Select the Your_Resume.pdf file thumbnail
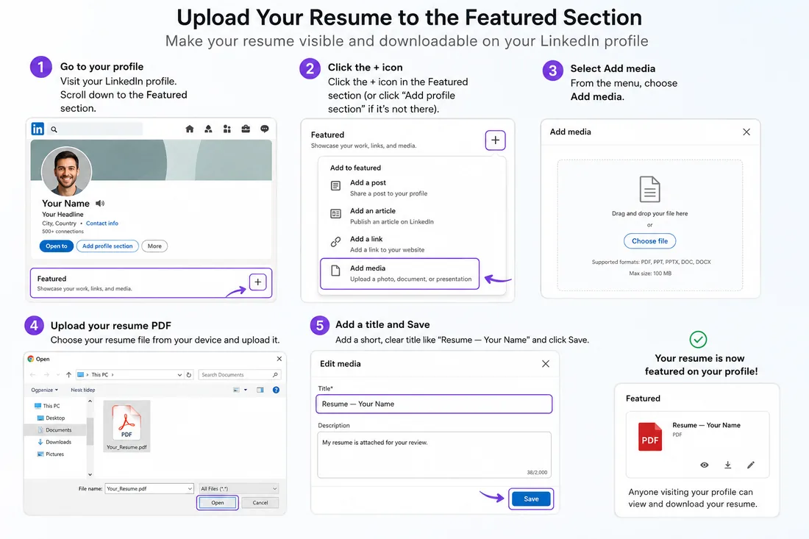This screenshot has height=539, width=809. [x=127, y=426]
